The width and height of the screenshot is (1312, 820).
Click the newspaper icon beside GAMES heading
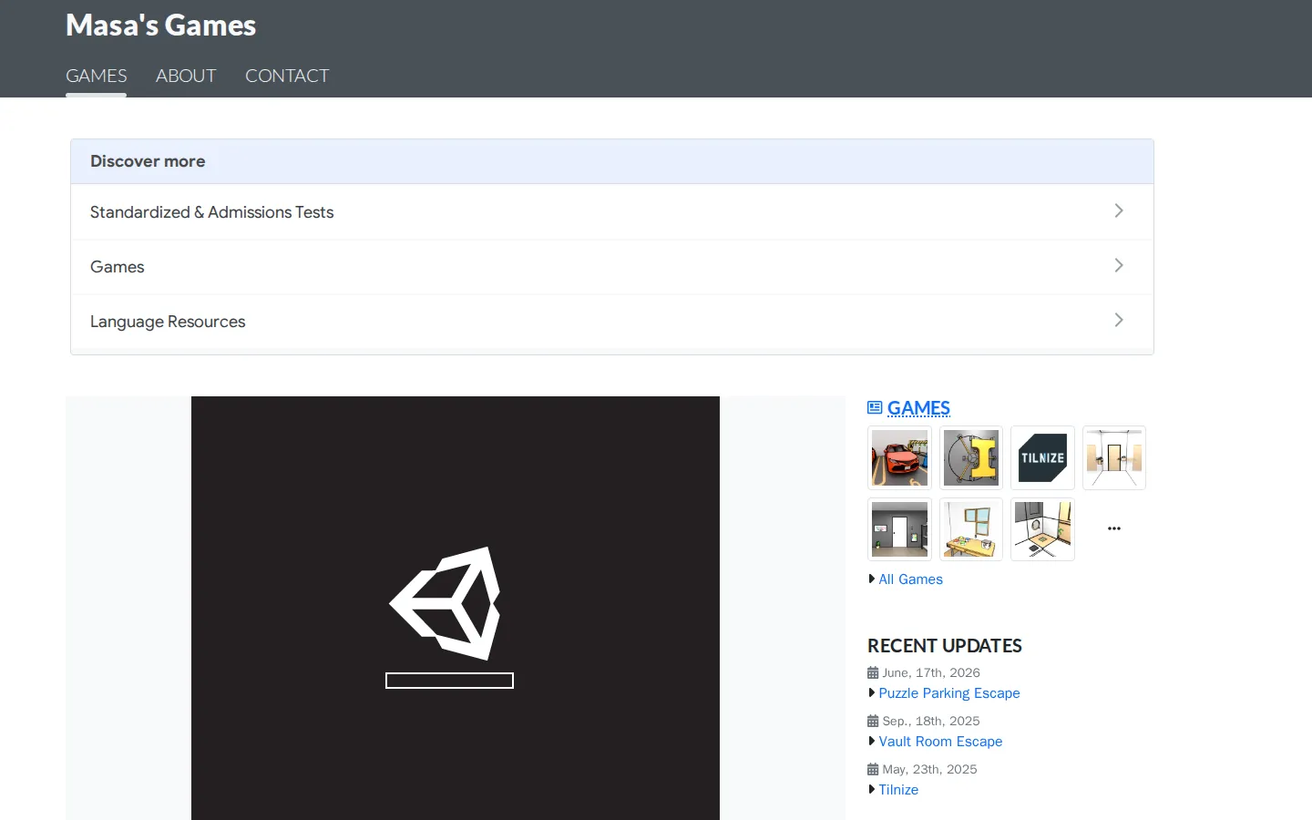coord(875,408)
